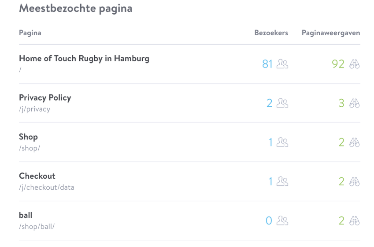The image size is (374, 247).
Task: Click visitors icon in Checkout row
Action: pyautogui.click(x=282, y=182)
